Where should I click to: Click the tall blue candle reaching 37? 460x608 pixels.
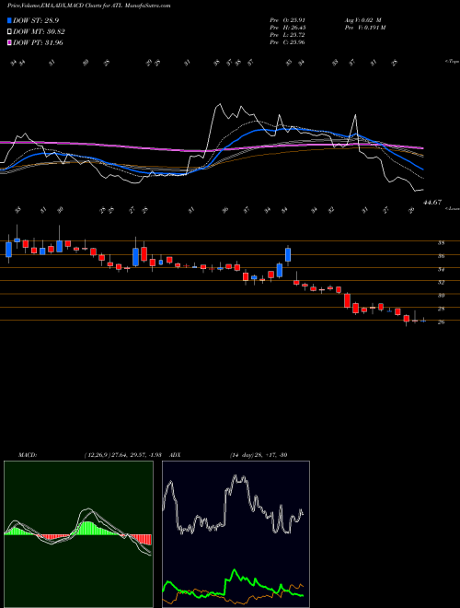(288, 254)
